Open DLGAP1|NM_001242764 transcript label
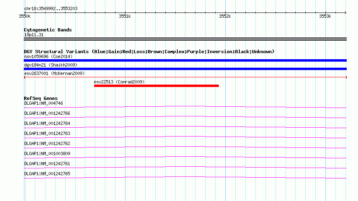This screenshot has height=201, width=358. (47, 123)
